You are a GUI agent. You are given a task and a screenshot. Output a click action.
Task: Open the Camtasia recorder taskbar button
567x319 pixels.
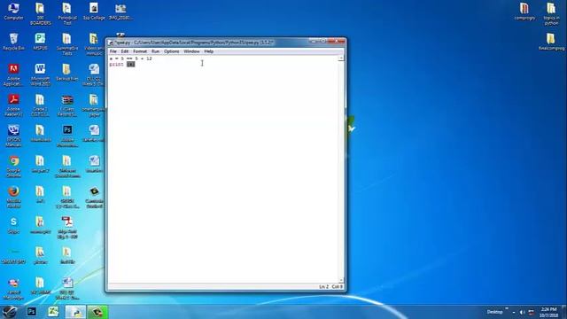tap(97, 312)
